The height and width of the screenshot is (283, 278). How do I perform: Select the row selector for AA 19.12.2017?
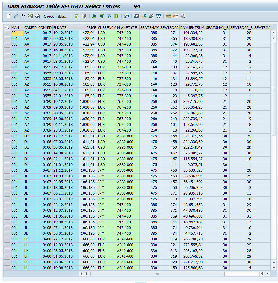(7, 33)
